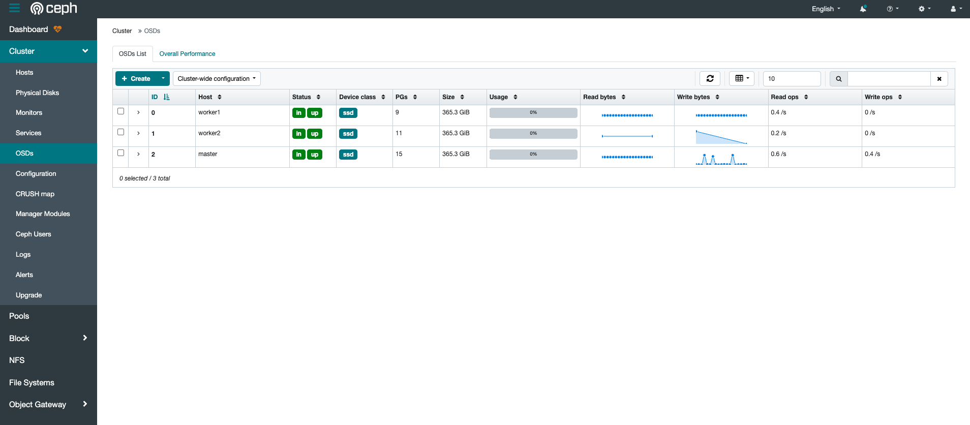Select the checkbox for worker2 OSD row

tap(121, 132)
